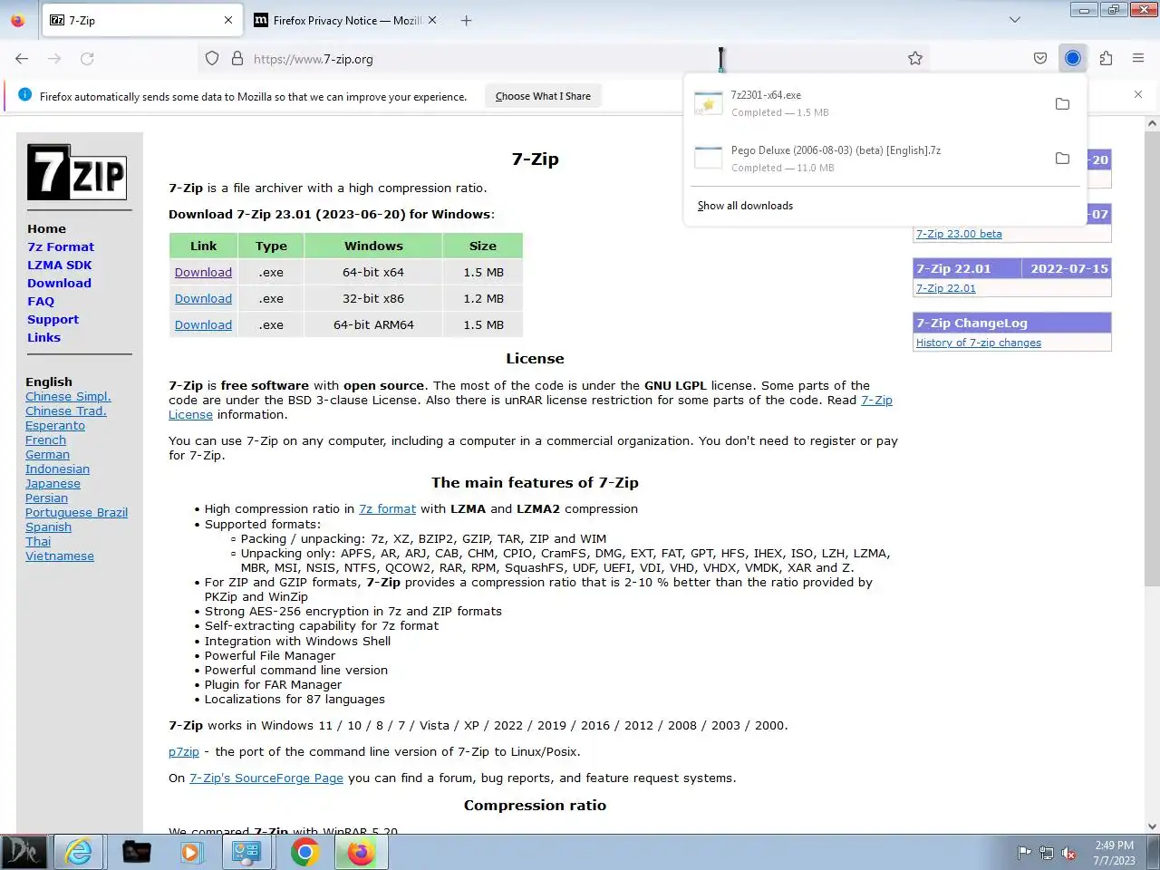The image size is (1160, 870).
Task: Open the 7z Format sidebar link
Action: click(61, 246)
